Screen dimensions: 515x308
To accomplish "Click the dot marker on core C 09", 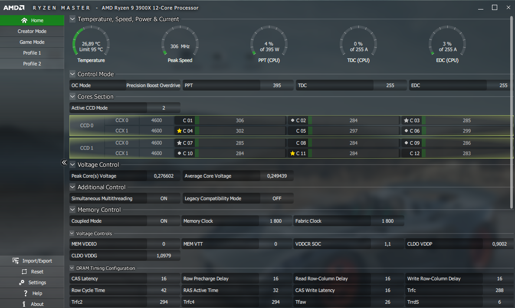I will coord(406,143).
